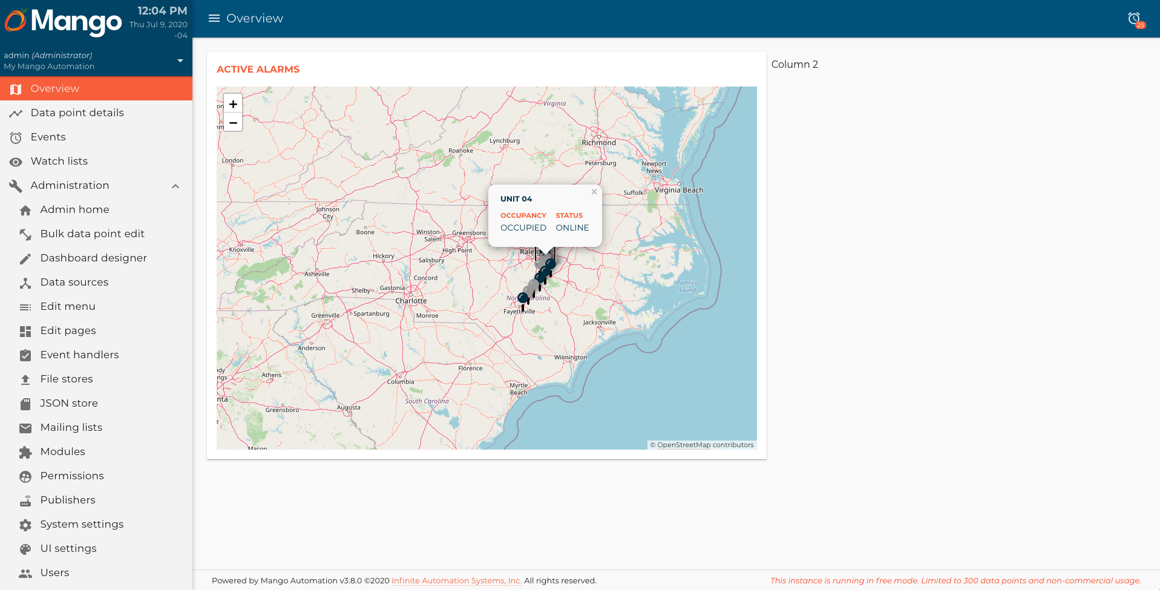Open Admin home page
Image resolution: width=1160 pixels, height=590 pixels.
click(x=96, y=209)
